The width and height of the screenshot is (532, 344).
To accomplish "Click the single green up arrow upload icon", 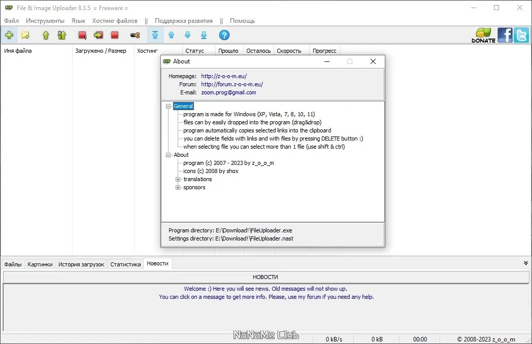I will [46, 35].
